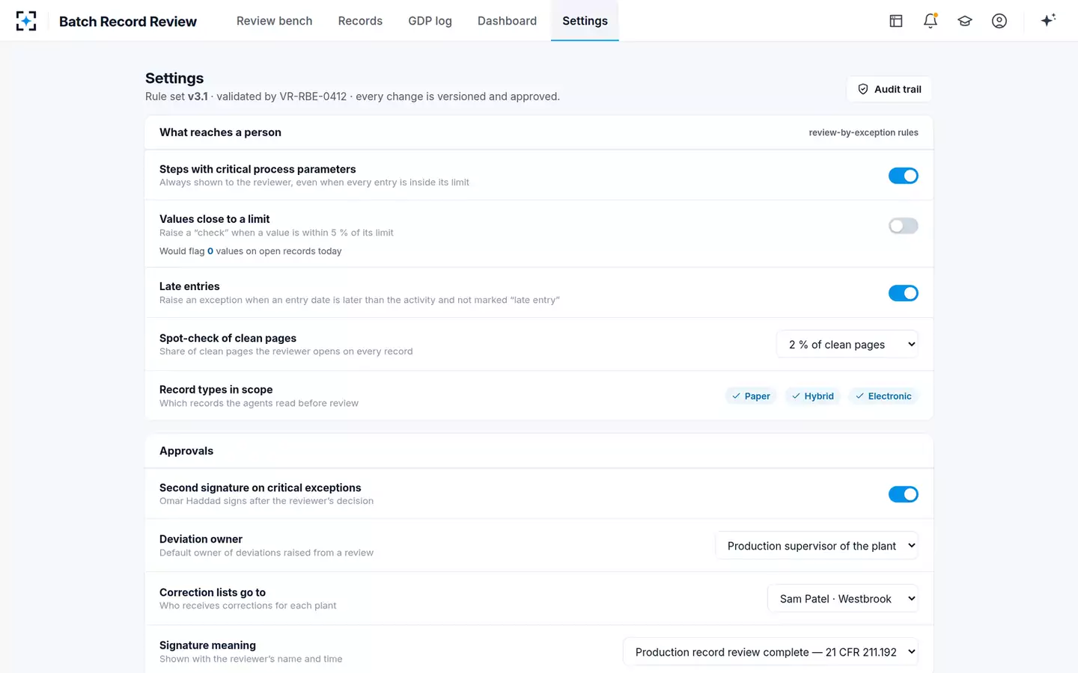The width and height of the screenshot is (1078, 673).
Task: Click the 'Approvals' section heading
Action: click(x=186, y=451)
